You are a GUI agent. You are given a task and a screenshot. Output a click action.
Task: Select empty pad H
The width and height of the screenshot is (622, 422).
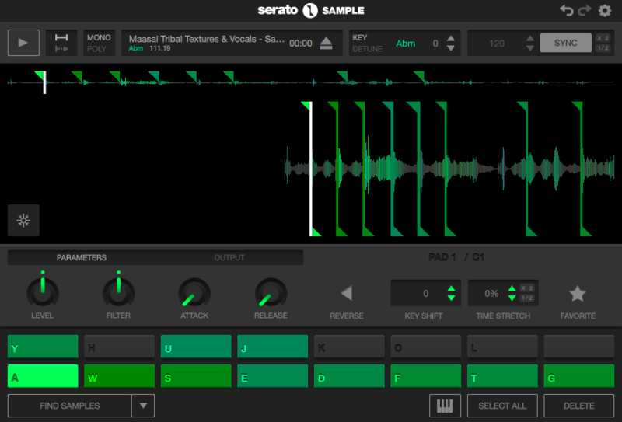click(x=120, y=347)
